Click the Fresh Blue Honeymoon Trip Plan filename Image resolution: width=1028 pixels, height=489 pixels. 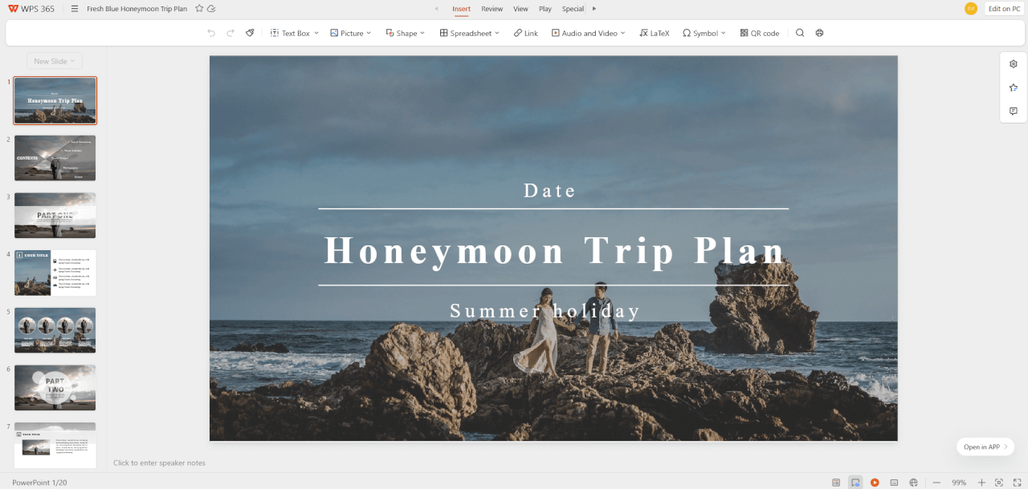coord(137,9)
